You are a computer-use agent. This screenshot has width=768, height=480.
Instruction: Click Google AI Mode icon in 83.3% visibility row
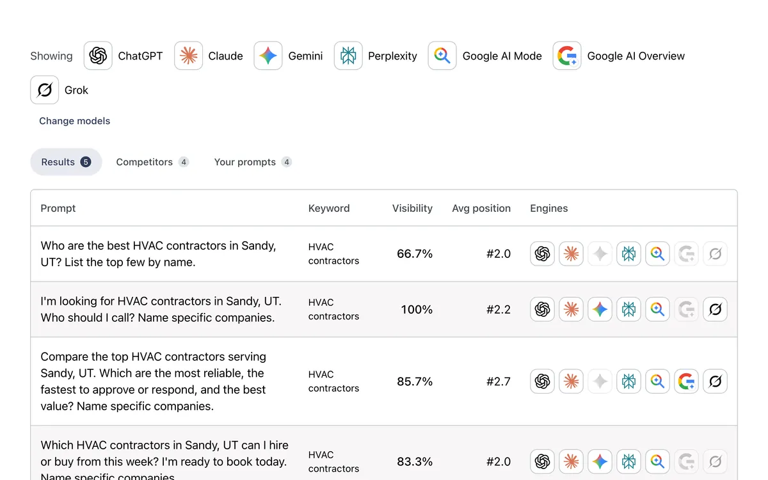coord(658,461)
